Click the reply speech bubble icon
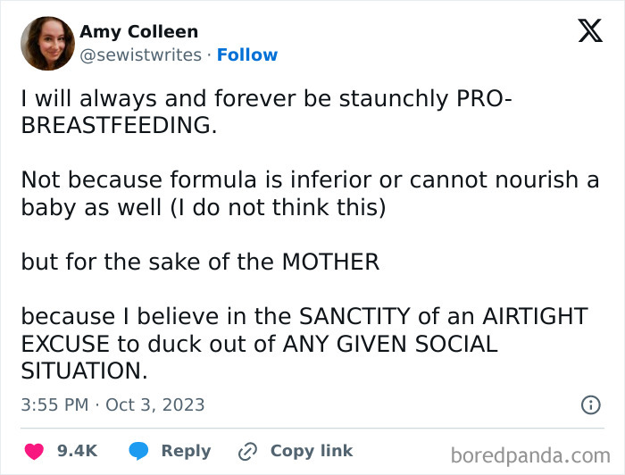625x475 pixels. click(138, 451)
